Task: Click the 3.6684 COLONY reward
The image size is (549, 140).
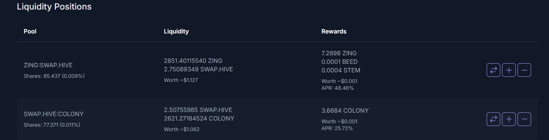Action: [x=345, y=111]
